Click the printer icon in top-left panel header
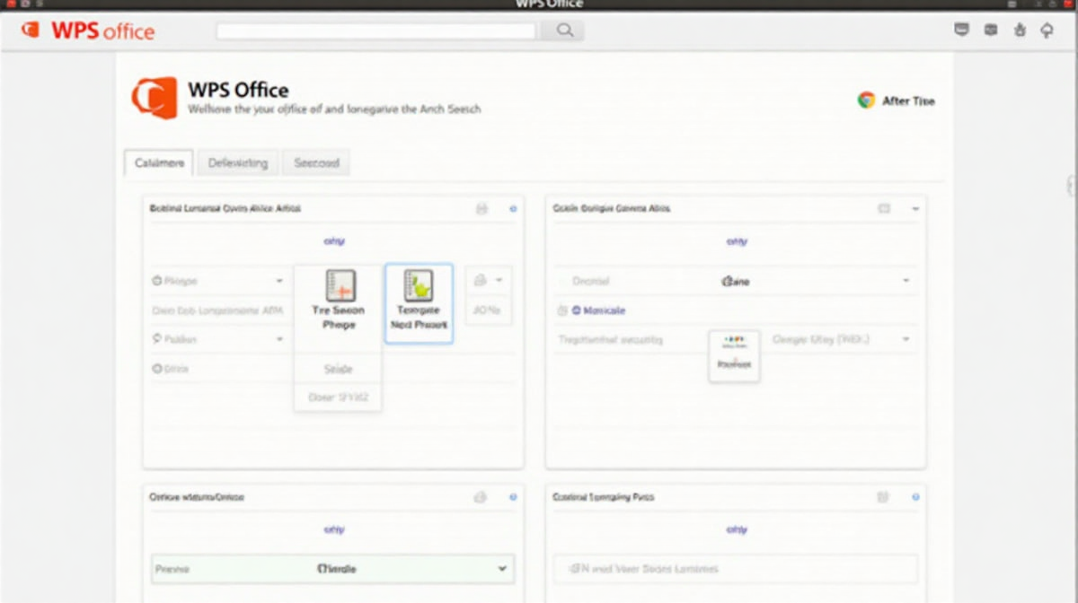 click(482, 208)
